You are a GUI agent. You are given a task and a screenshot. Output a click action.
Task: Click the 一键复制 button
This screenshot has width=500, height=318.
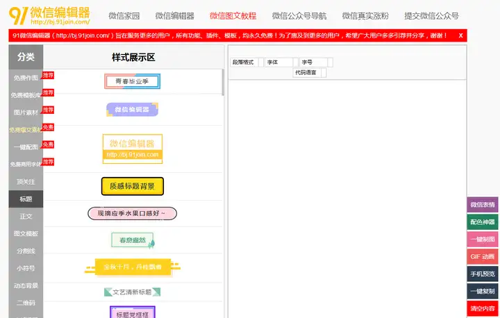pos(483,291)
